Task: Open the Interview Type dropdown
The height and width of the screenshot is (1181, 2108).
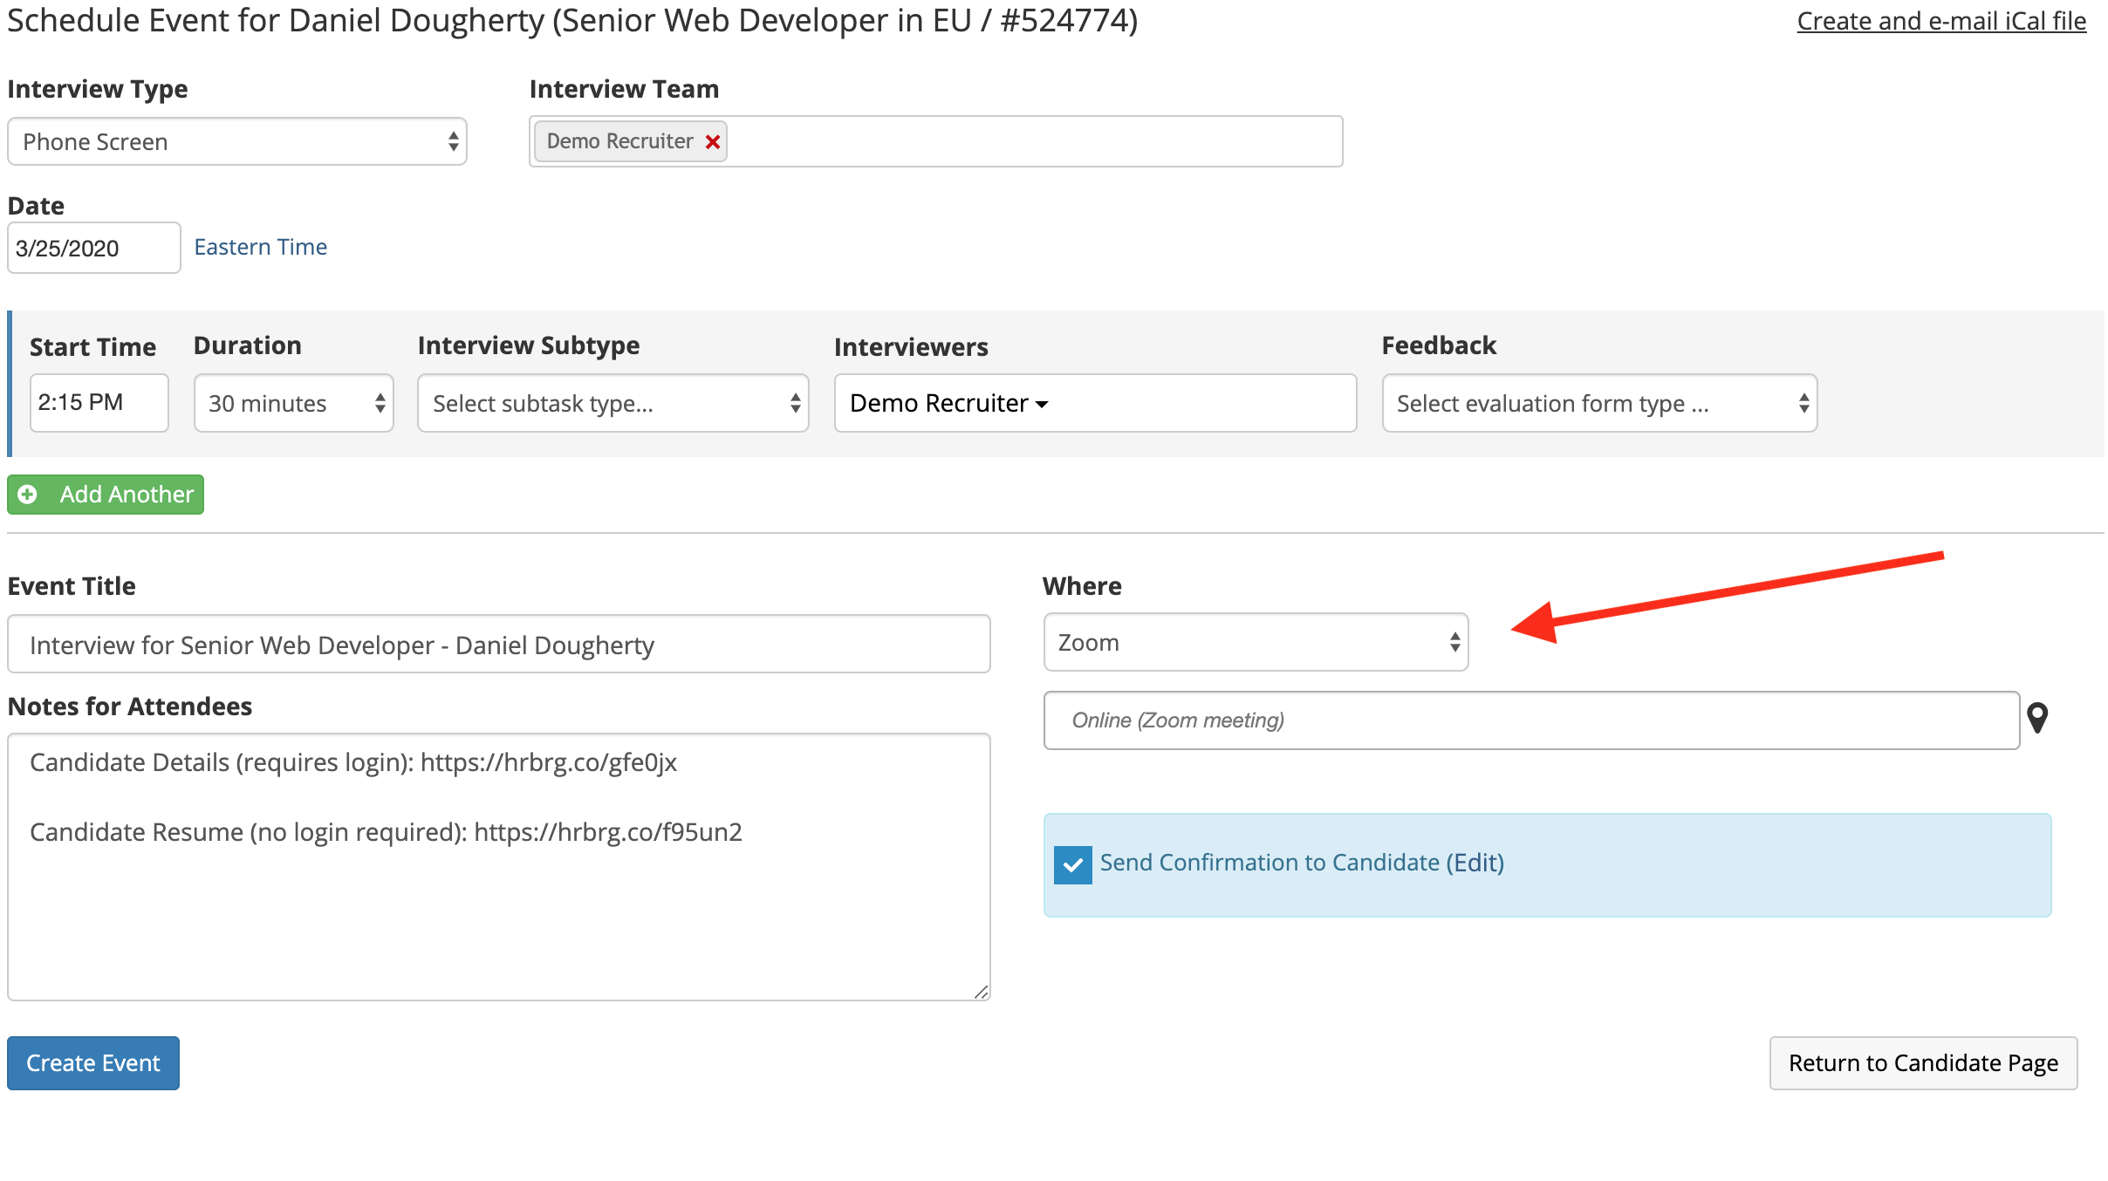Action: pyautogui.click(x=236, y=140)
